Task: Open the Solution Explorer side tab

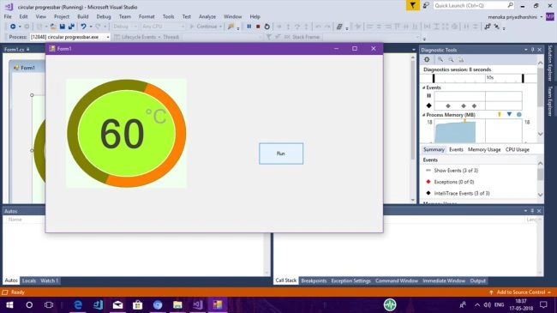Action: pos(550,63)
